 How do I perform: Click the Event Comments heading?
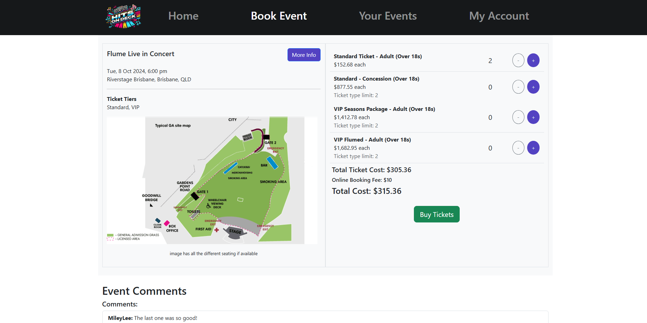point(144,291)
